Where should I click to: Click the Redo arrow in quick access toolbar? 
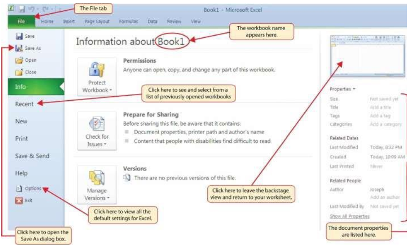pyautogui.click(x=45, y=9)
